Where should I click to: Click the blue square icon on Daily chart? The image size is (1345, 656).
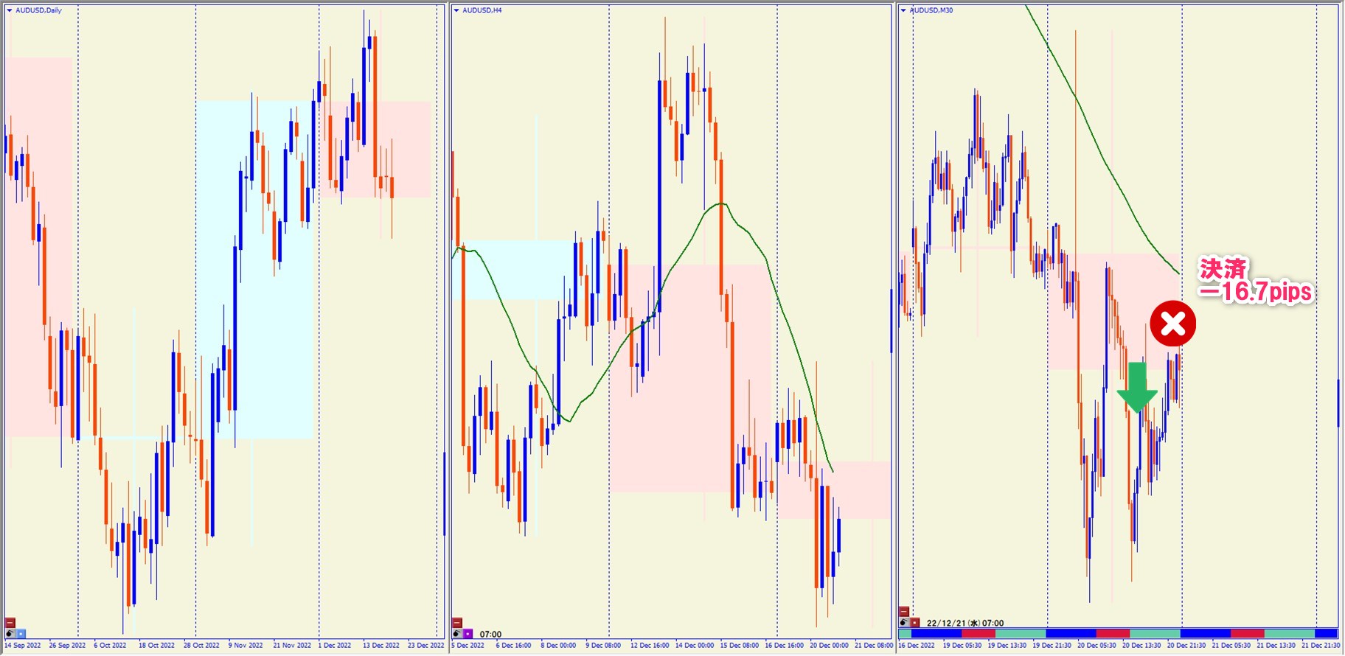point(21,634)
